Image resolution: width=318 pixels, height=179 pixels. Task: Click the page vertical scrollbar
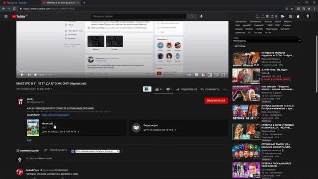click(317, 64)
